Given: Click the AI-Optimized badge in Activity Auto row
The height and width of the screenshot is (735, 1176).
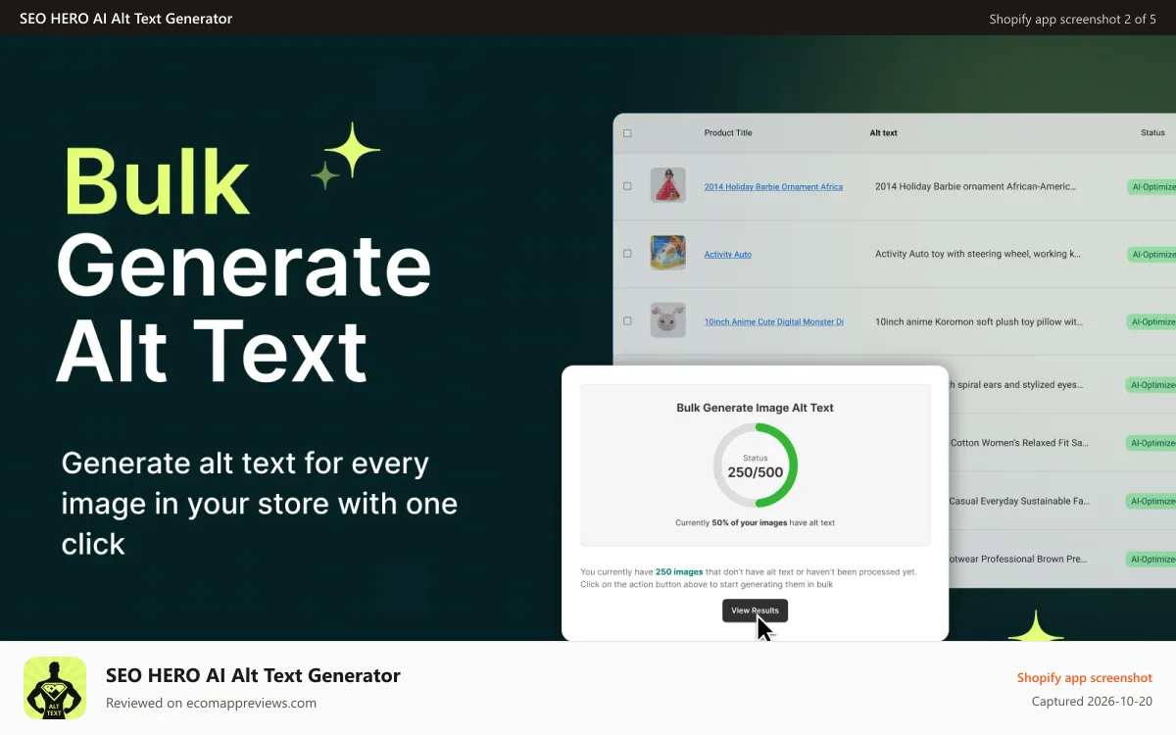Looking at the screenshot, I should click(x=1151, y=254).
